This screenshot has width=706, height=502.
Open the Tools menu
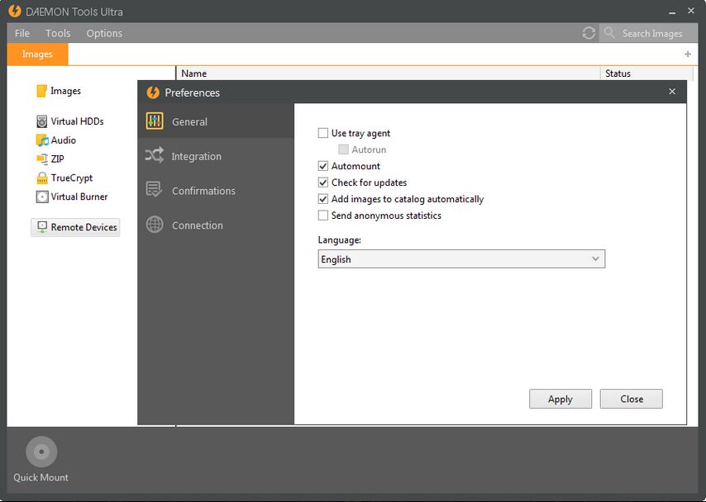(57, 33)
